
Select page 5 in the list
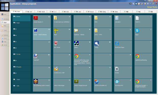[22, 43]
